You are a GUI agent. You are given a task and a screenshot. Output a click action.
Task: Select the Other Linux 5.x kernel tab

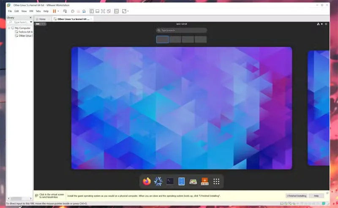click(72, 19)
